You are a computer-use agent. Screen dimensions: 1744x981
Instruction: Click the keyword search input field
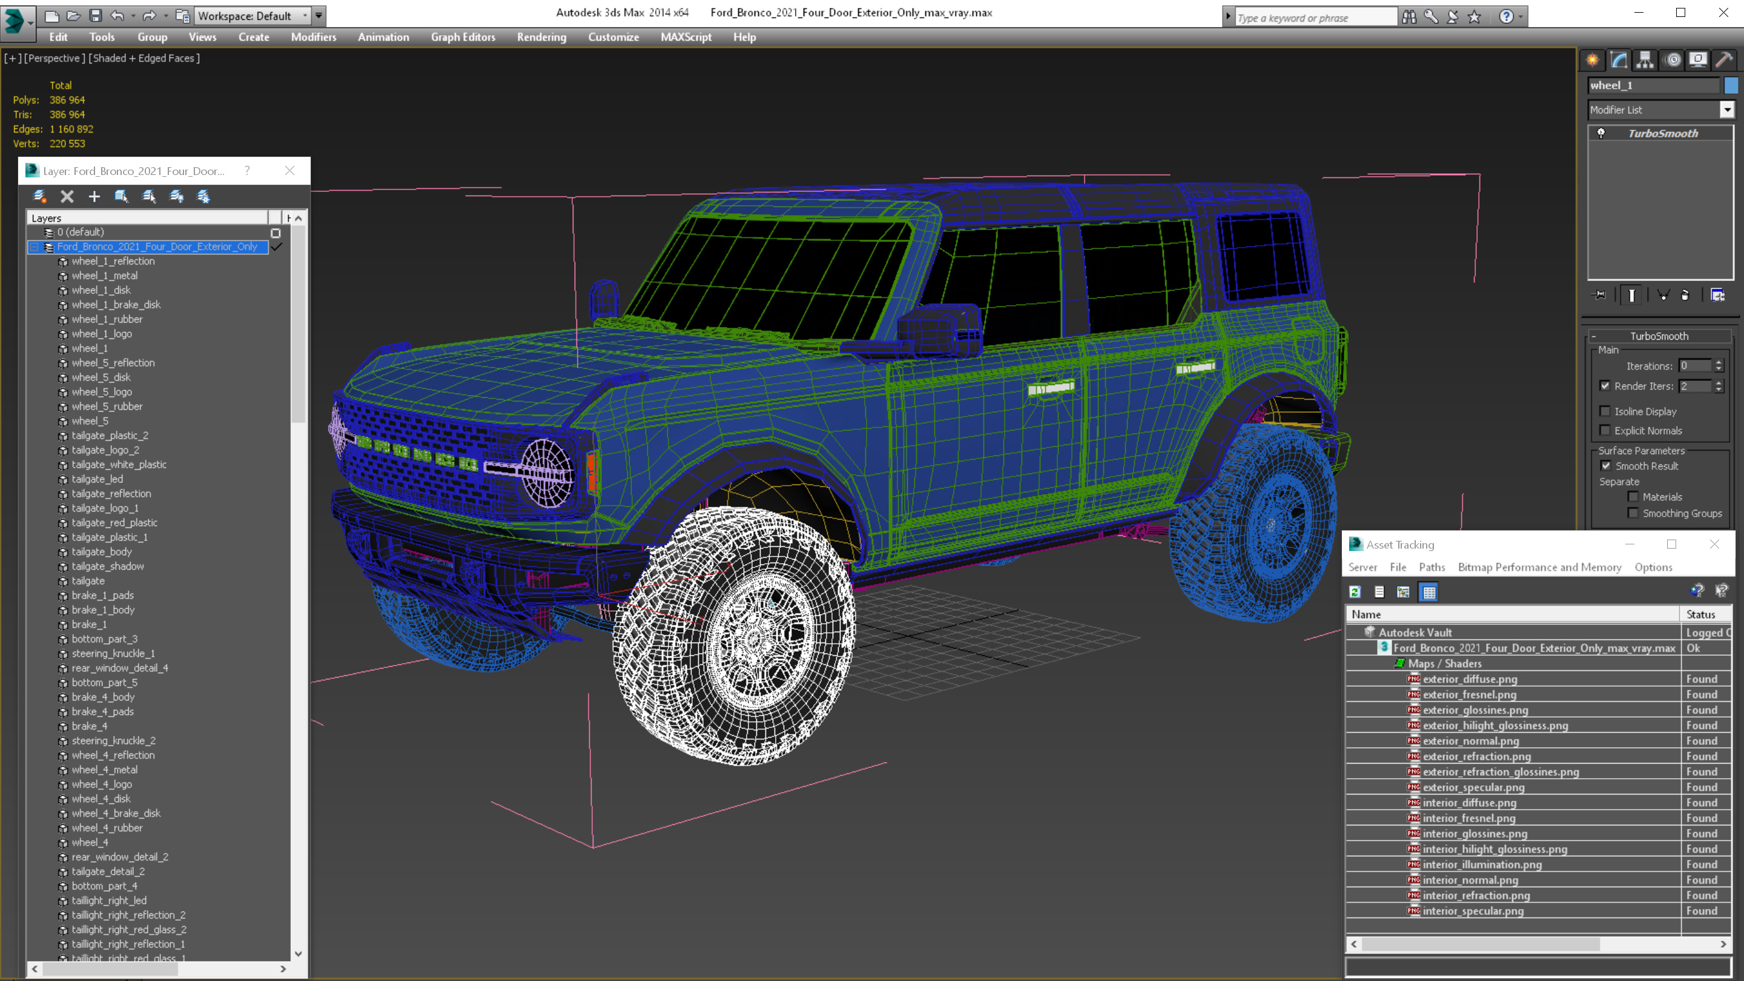coord(1313,18)
